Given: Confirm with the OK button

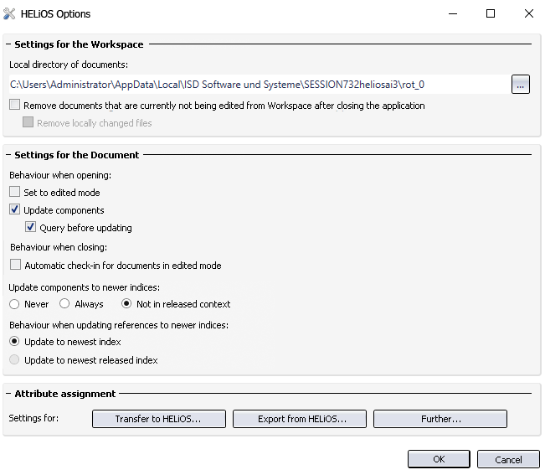Looking at the screenshot, I should [x=439, y=459].
